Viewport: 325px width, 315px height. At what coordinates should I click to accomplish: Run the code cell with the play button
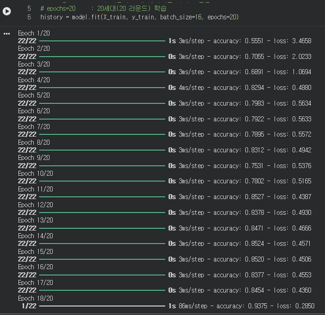coord(7,11)
